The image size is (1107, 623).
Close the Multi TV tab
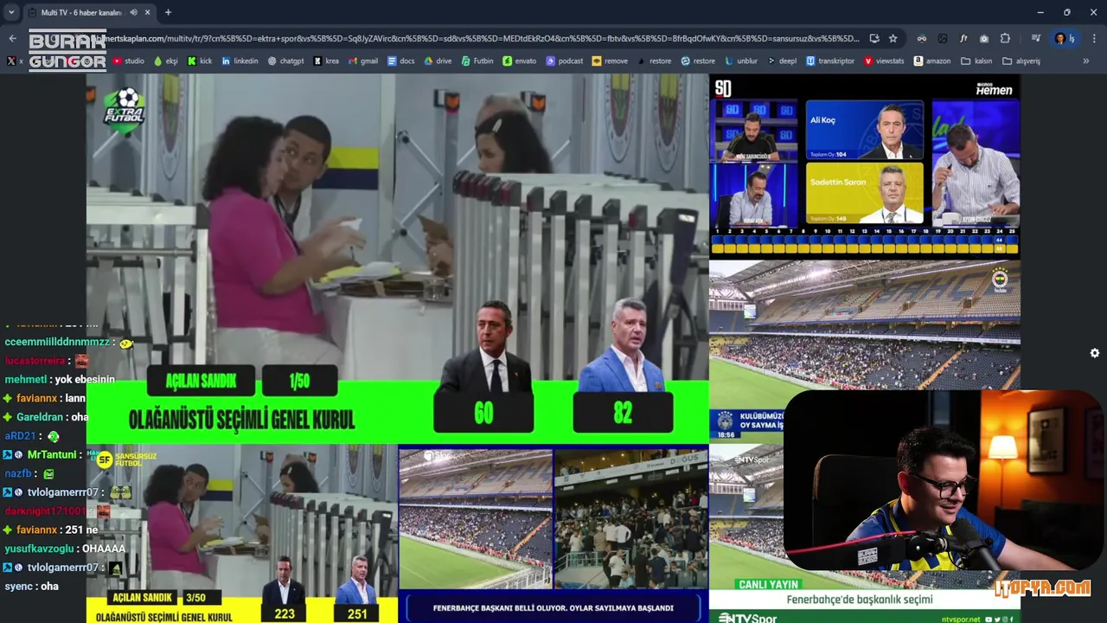point(147,13)
